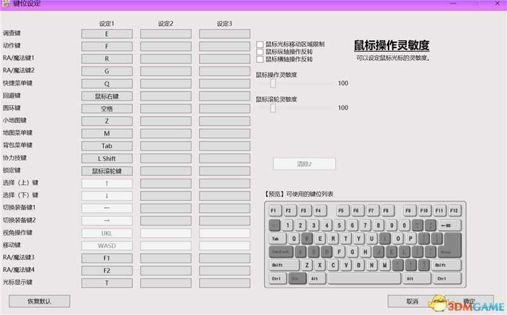This screenshot has width=507, height=315.
Task: Rebind 调查键 set to E
Action: (x=106, y=34)
